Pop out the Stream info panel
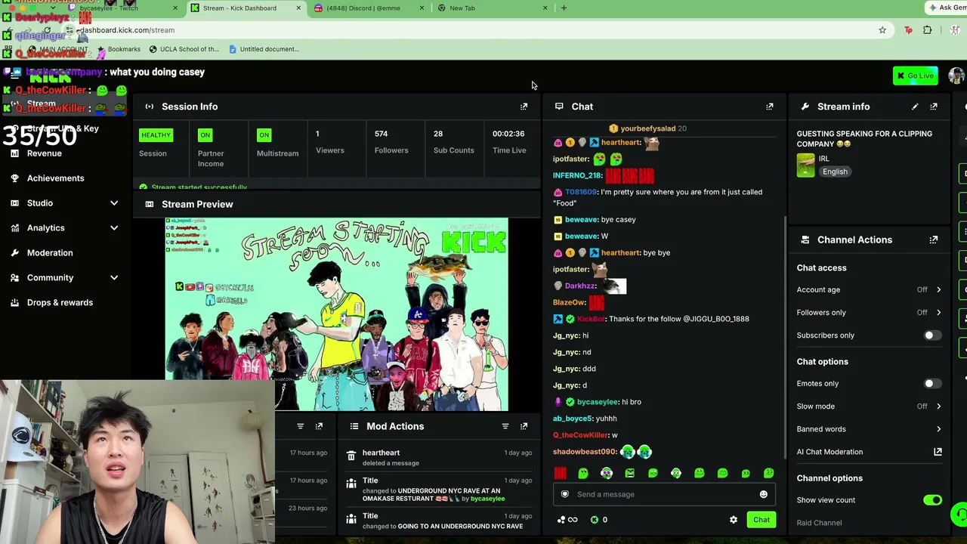Viewport: 967px width, 544px height. [934, 107]
